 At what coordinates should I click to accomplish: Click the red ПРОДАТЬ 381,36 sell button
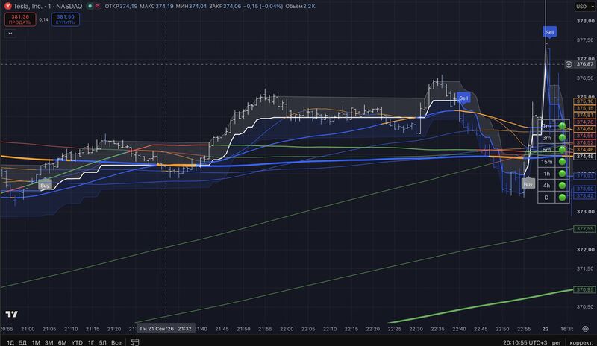(20, 19)
